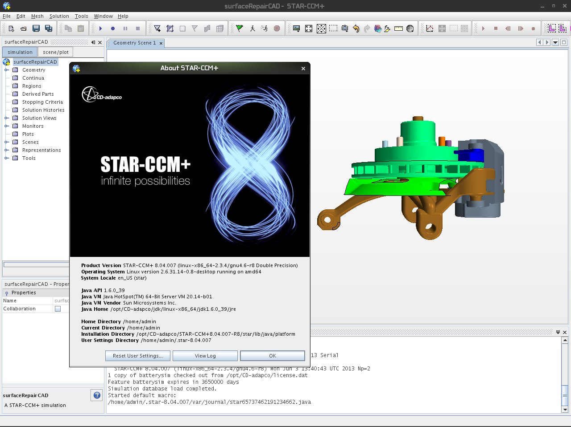This screenshot has height=427, width=571.
Task: Click the New Simulation toolbar icon
Action: (x=11, y=28)
